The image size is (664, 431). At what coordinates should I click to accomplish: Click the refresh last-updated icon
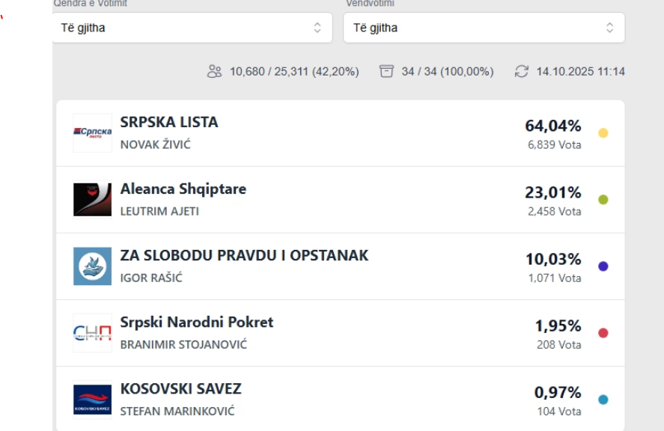point(522,72)
